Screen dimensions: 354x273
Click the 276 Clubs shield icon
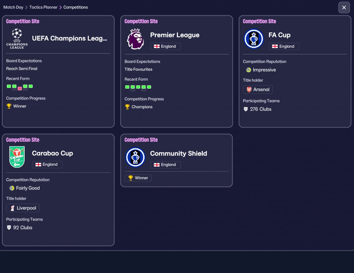[x=246, y=109]
